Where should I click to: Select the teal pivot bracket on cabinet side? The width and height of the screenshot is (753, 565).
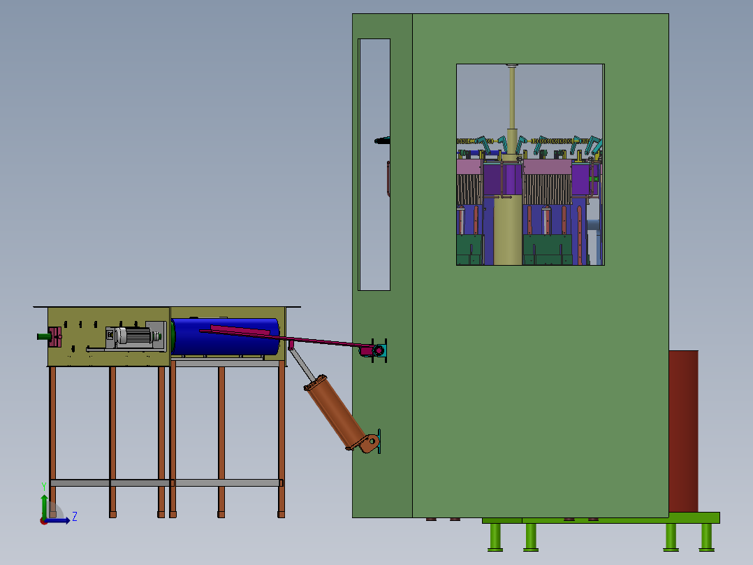(x=380, y=350)
